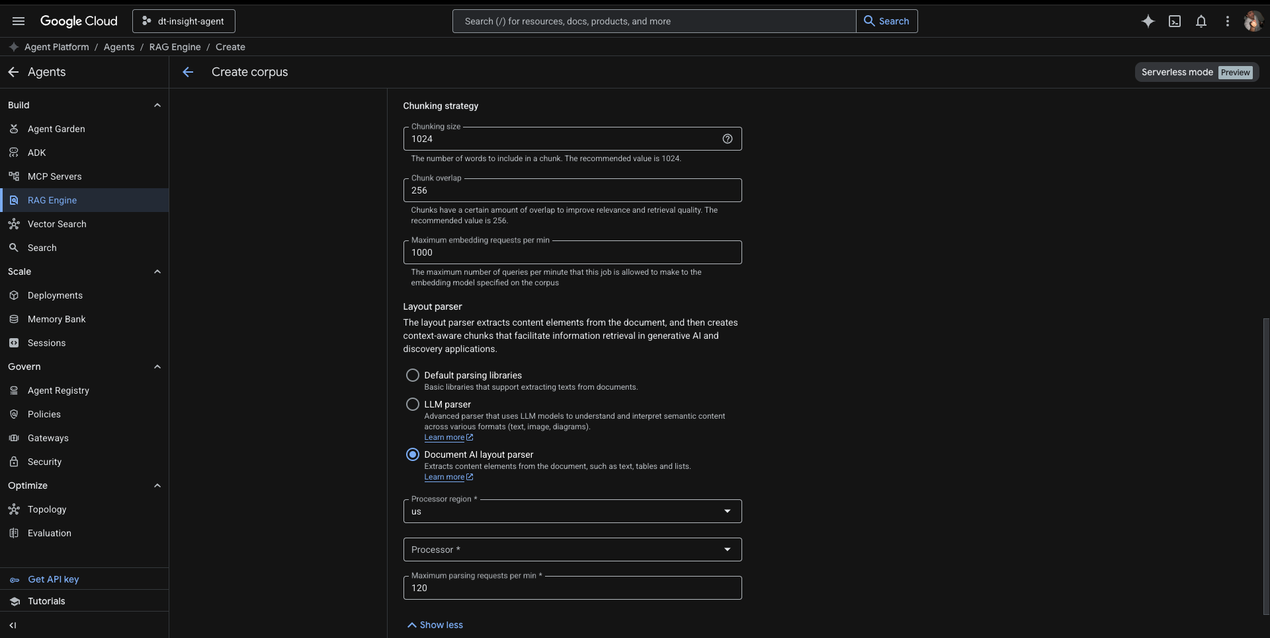This screenshot has width=1270, height=638.
Task: Open the Gemini assistant sparkle icon
Action: [x=1148, y=21]
